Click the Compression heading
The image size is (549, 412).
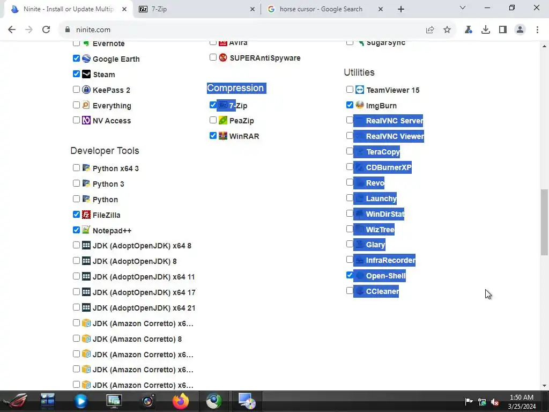pos(235,88)
